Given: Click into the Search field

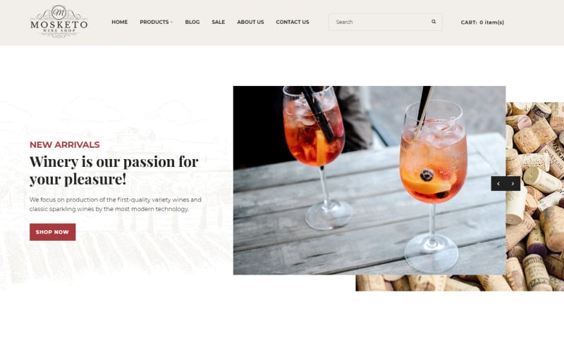Looking at the screenshot, I should pyautogui.click(x=380, y=22).
